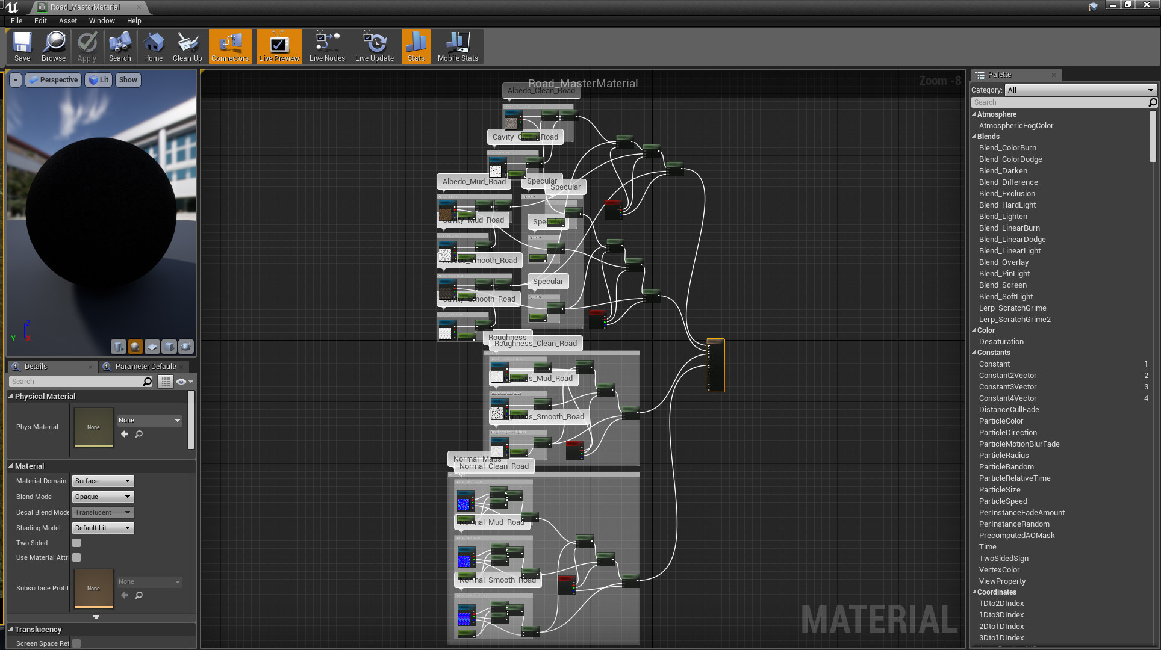Click the Home toolbar icon

tap(153, 46)
